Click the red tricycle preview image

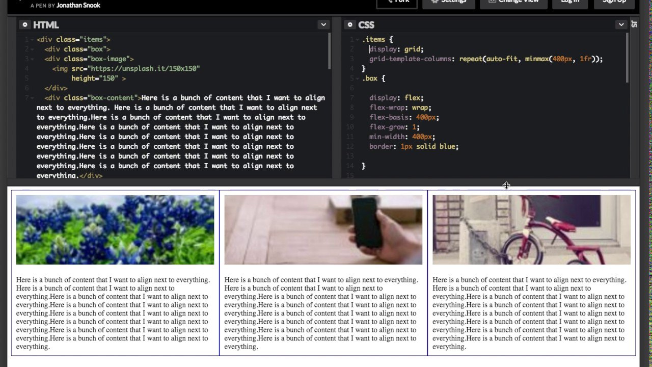[531, 230]
